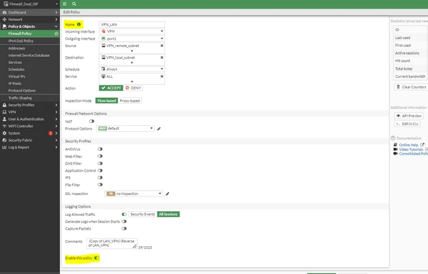Click the API Preview button
Viewport: 428px width, 274px height.
click(408, 115)
